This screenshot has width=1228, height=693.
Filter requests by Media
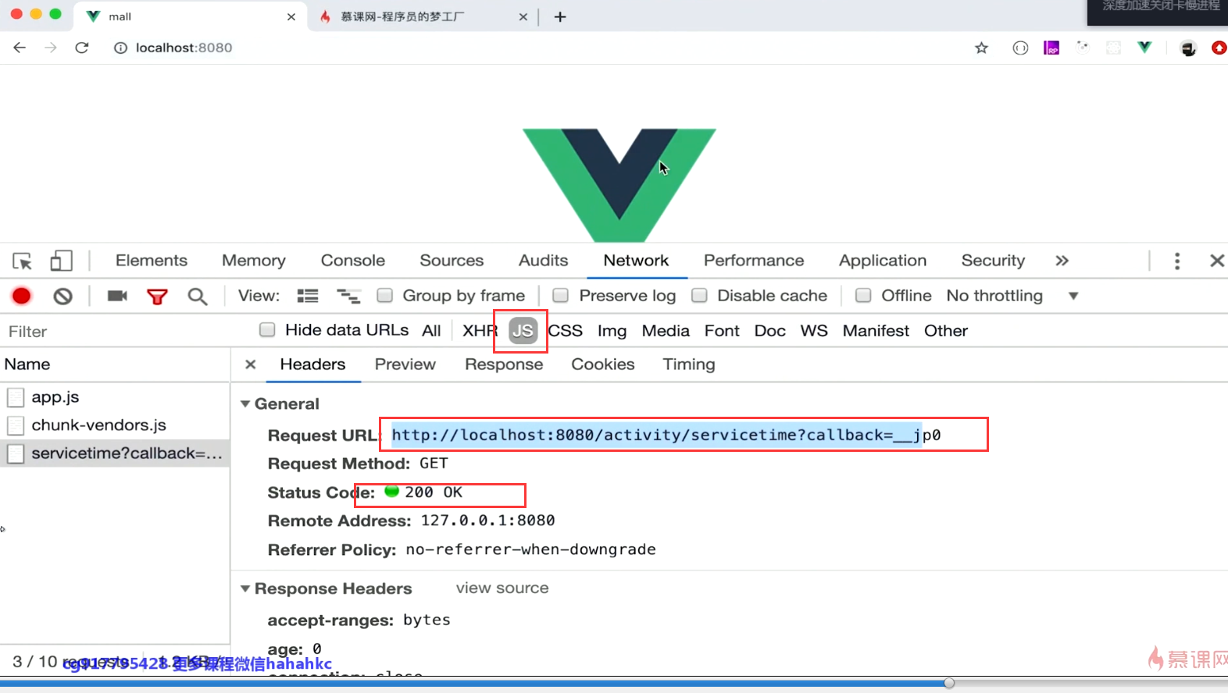pyautogui.click(x=666, y=331)
